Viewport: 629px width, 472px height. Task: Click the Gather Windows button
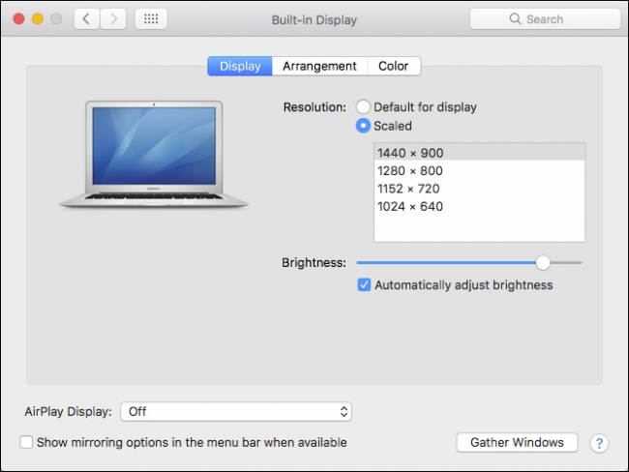click(517, 442)
